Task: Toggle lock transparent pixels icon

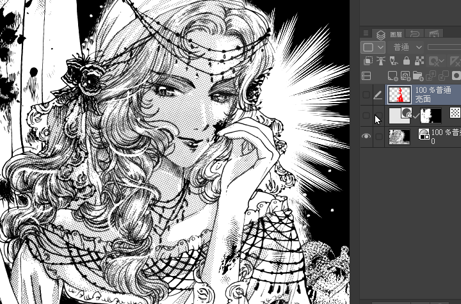Action: (x=419, y=61)
